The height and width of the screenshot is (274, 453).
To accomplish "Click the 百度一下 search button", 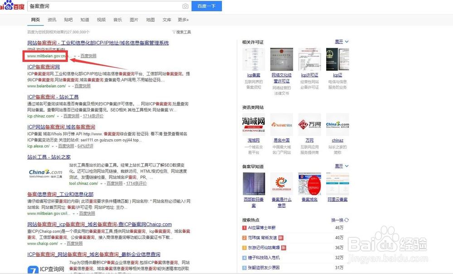I will click(207, 6).
